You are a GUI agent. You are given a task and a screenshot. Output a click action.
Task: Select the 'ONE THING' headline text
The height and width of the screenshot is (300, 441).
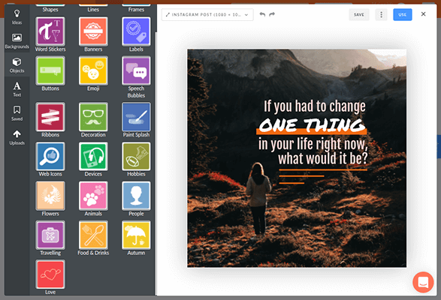click(x=312, y=125)
